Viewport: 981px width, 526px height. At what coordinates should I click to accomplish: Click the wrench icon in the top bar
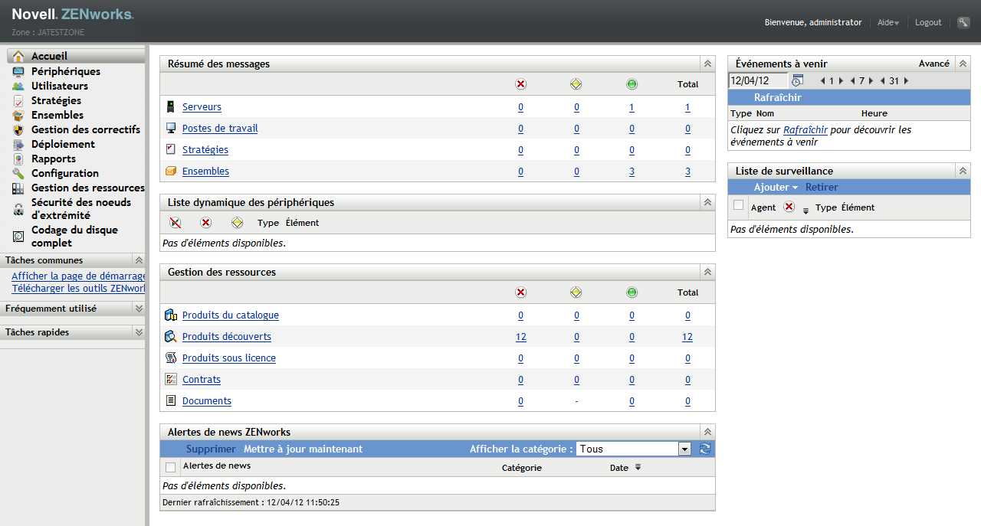pos(963,22)
